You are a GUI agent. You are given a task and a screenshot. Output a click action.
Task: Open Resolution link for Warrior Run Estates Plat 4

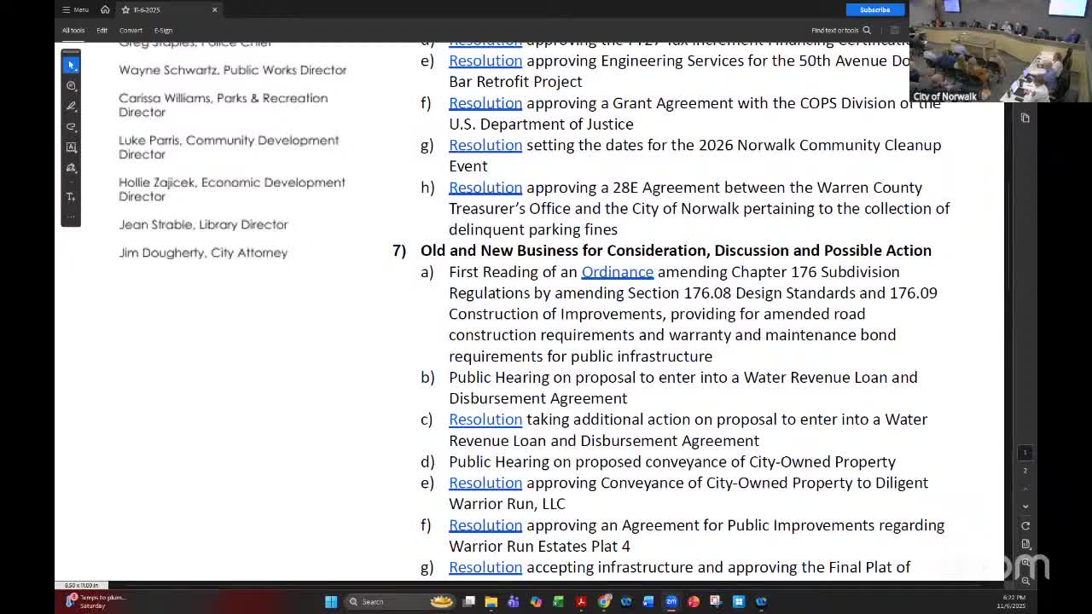tap(485, 524)
